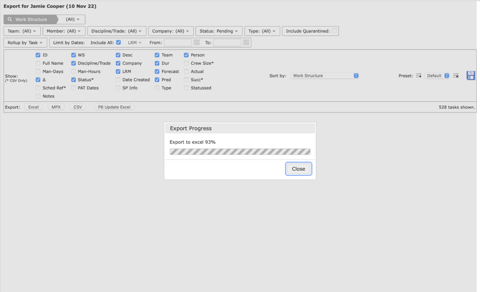Screen dimensions: 480x292
Task: Click the Excel export button
Action: pyautogui.click(x=33, y=107)
